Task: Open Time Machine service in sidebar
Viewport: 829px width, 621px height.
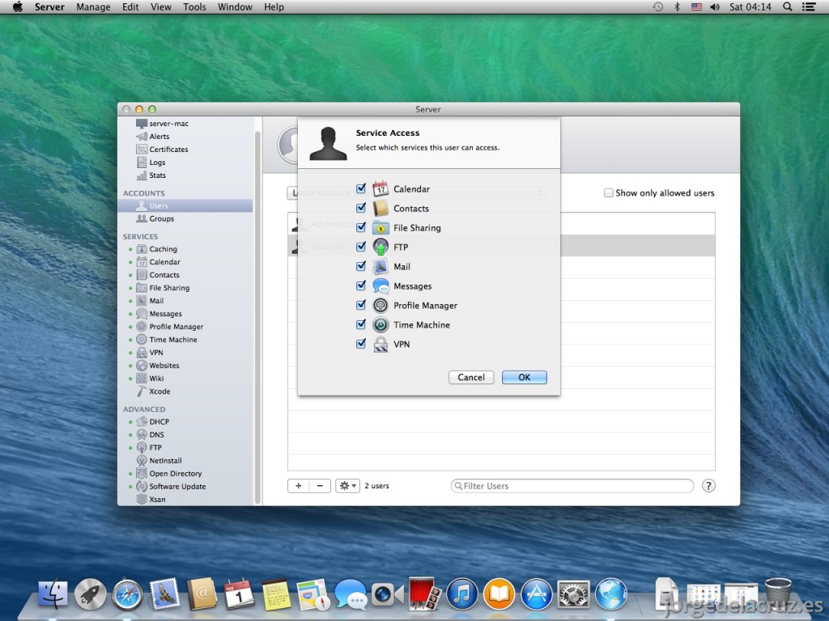Action: point(167,340)
